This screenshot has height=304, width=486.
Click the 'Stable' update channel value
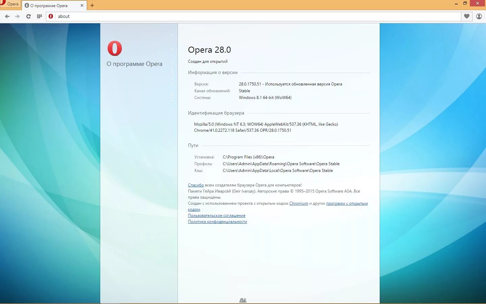coord(244,91)
